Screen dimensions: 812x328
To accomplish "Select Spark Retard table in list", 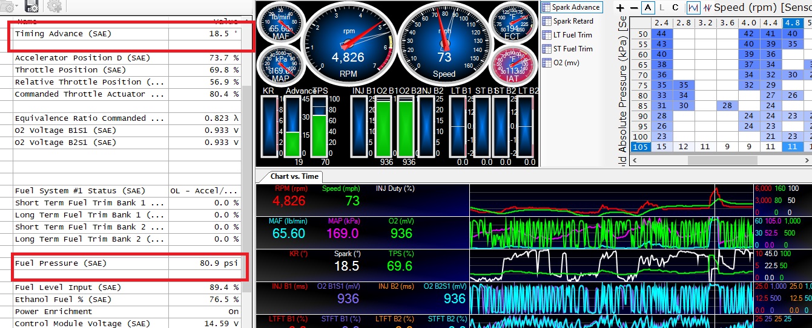I will (x=572, y=21).
